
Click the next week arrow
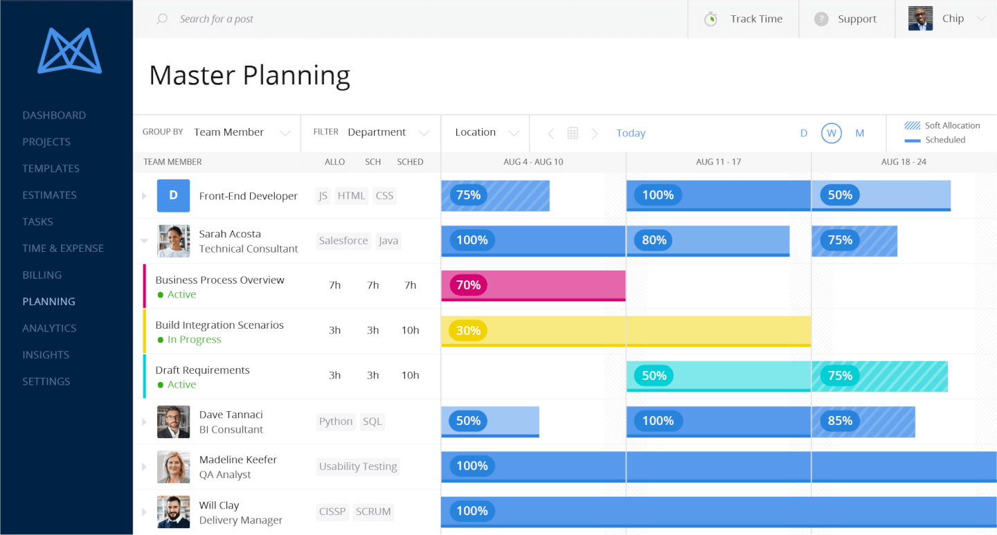pyautogui.click(x=594, y=133)
